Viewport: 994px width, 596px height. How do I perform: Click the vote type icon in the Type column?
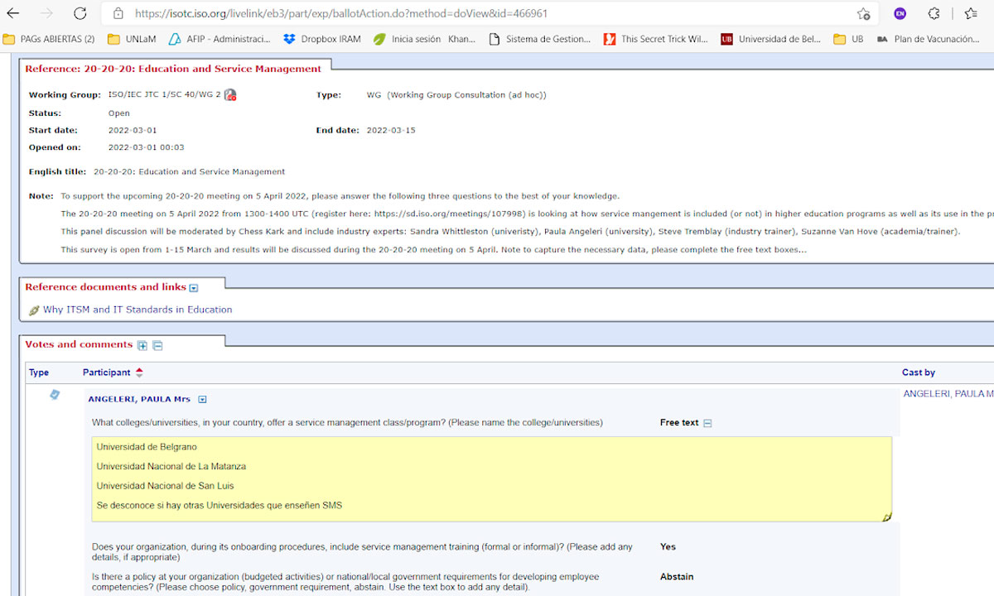pyautogui.click(x=55, y=396)
